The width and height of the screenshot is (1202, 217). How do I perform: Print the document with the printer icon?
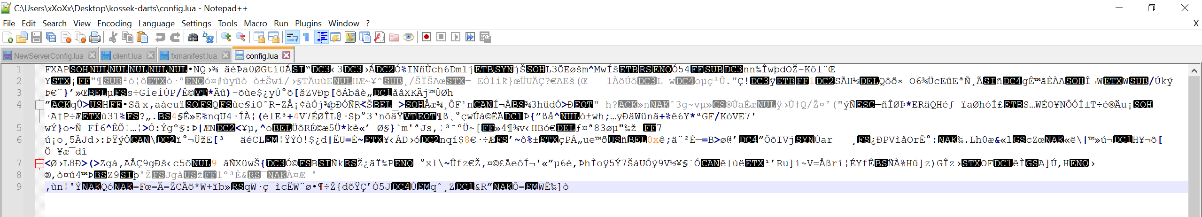point(95,37)
